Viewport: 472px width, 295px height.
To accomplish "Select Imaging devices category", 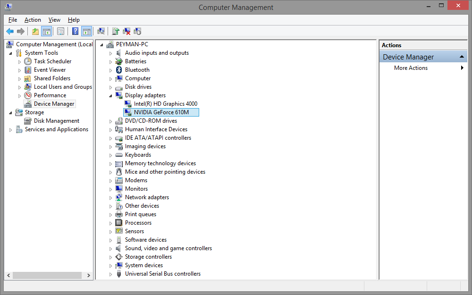I will 145,146.
